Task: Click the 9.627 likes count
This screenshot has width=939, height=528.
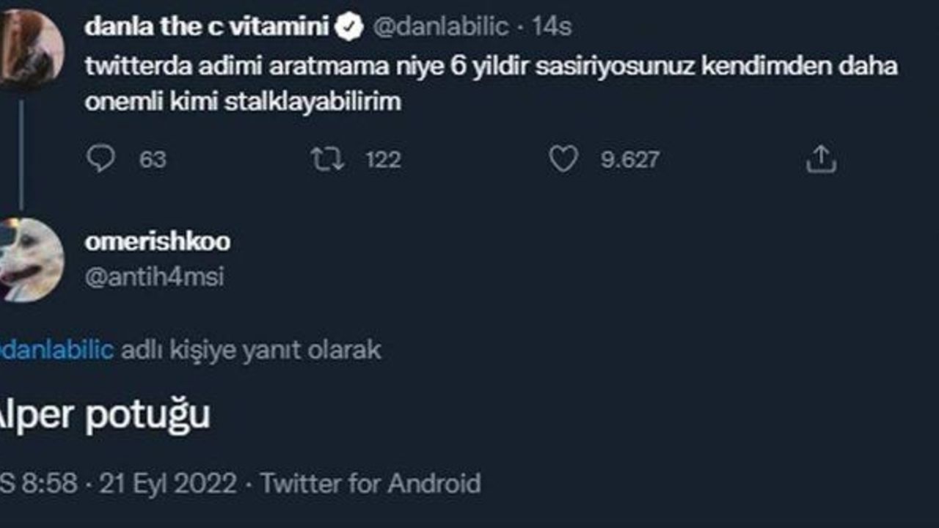Action: (x=630, y=160)
